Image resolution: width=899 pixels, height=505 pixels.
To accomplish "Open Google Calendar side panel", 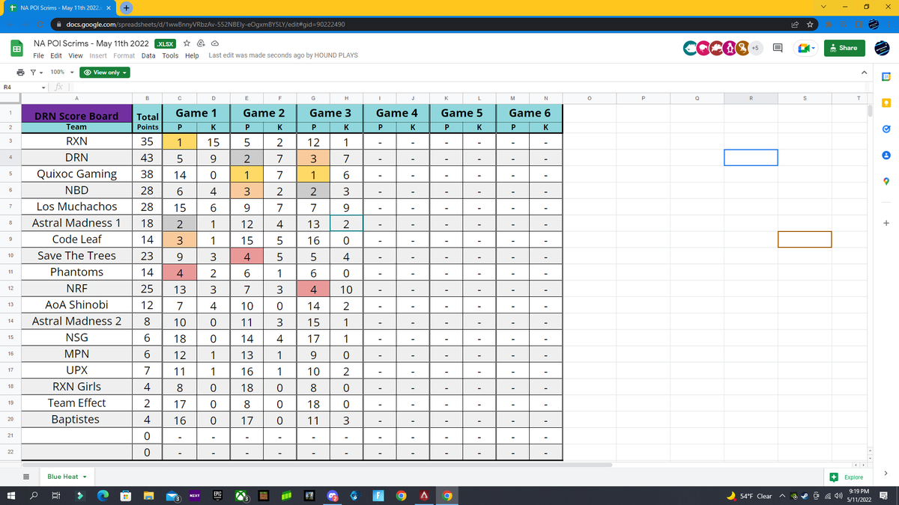I will [886, 77].
